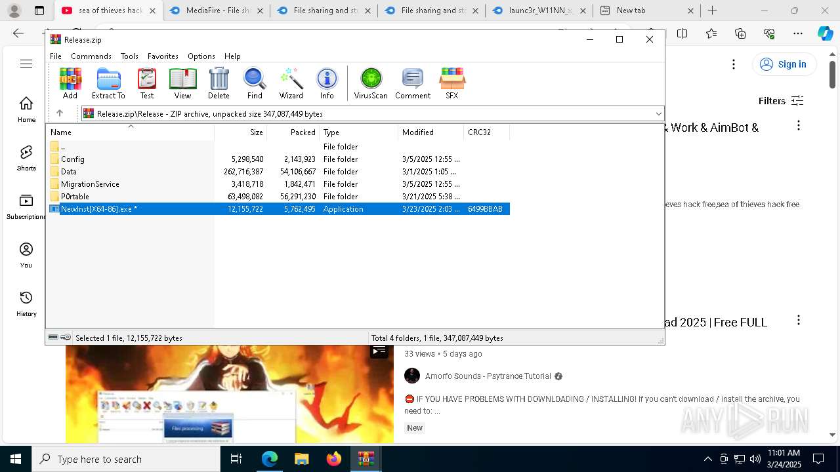The height and width of the screenshot is (472, 840).
Task: Open the Favorites menu
Action: coord(163,56)
